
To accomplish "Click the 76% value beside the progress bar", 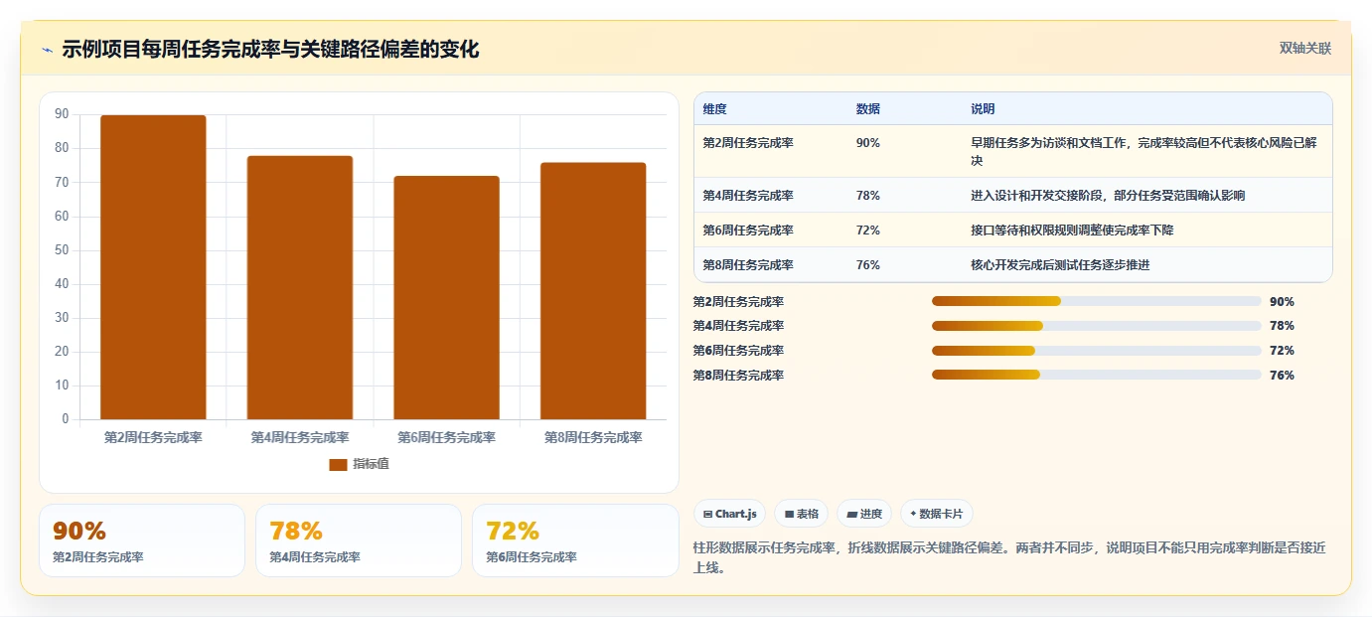I will 1282,376.
